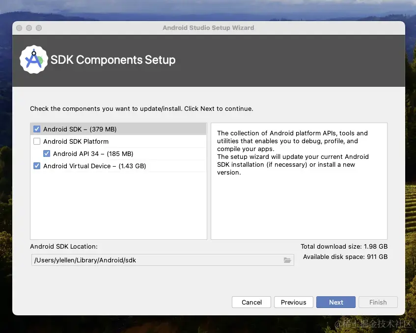Click the component description text panel
Screen dimensions: 416x333
point(299,181)
